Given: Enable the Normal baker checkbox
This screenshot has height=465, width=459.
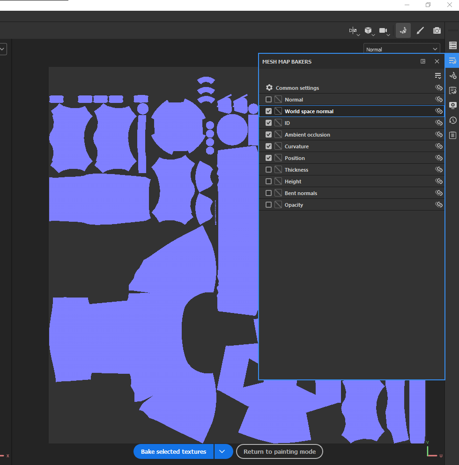Looking at the screenshot, I should pos(268,100).
